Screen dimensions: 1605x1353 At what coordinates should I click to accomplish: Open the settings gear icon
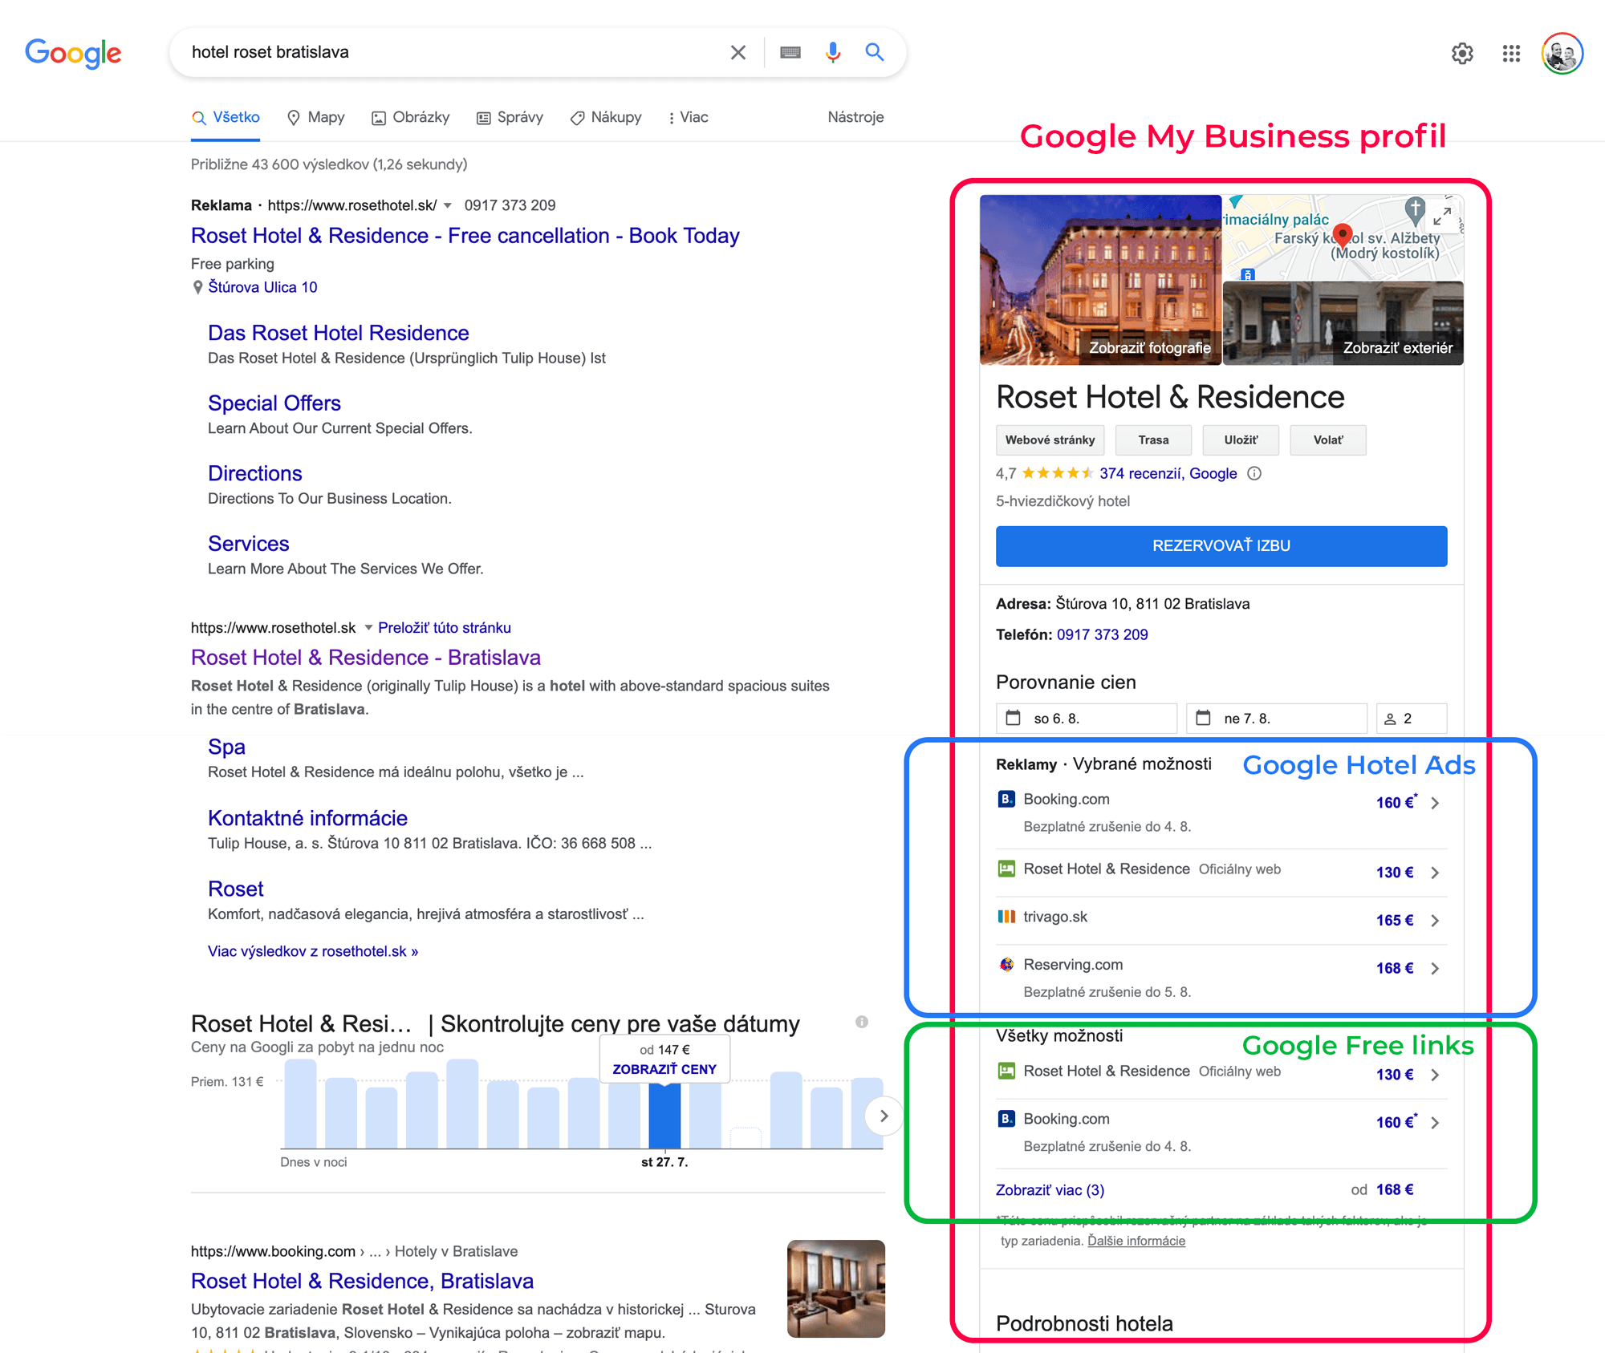coord(1462,54)
